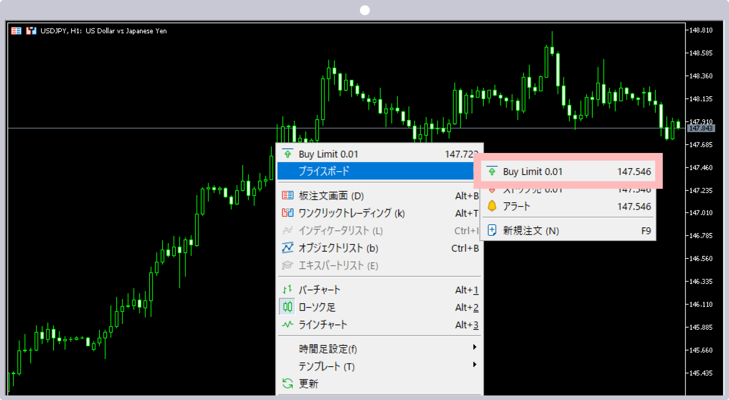
Task: Click the new order plus icon
Action: [x=492, y=230]
